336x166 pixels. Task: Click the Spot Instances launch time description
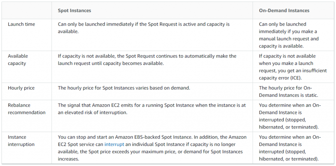(x=144, y=28)
